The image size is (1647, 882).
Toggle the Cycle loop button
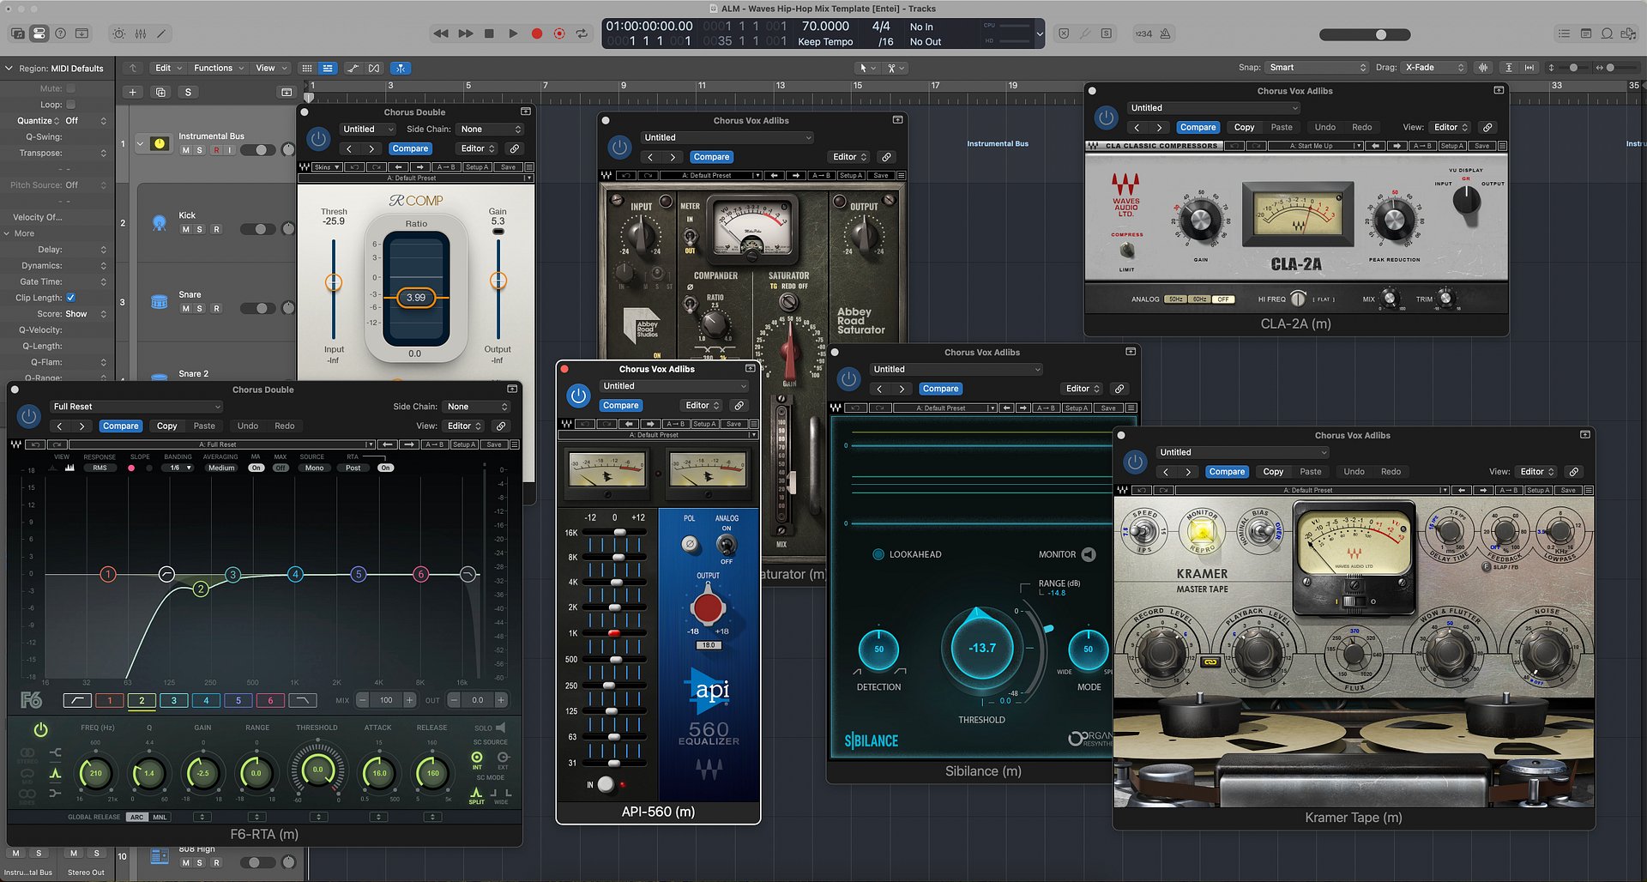pos(582,33)
